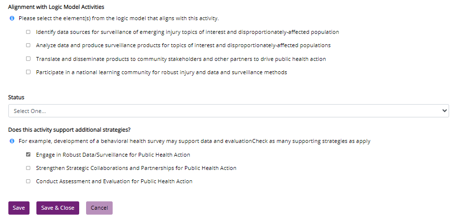Click the 'For example, development of a behavioral' hint text
Screen dimensions: 455x222
194,141
